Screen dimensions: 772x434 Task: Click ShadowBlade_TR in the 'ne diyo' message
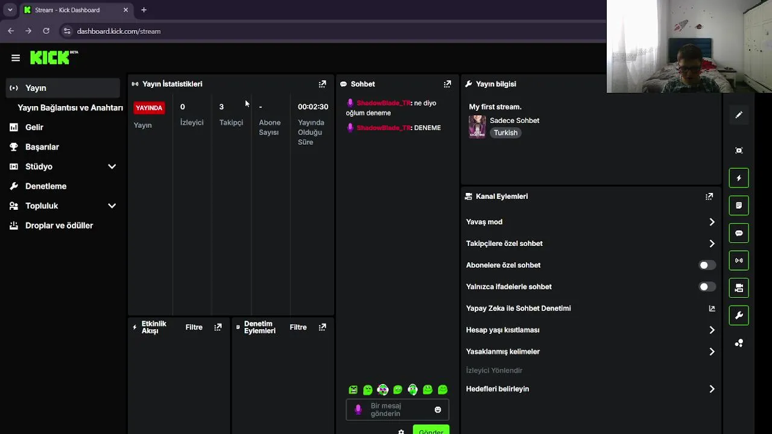click(384, 103)
